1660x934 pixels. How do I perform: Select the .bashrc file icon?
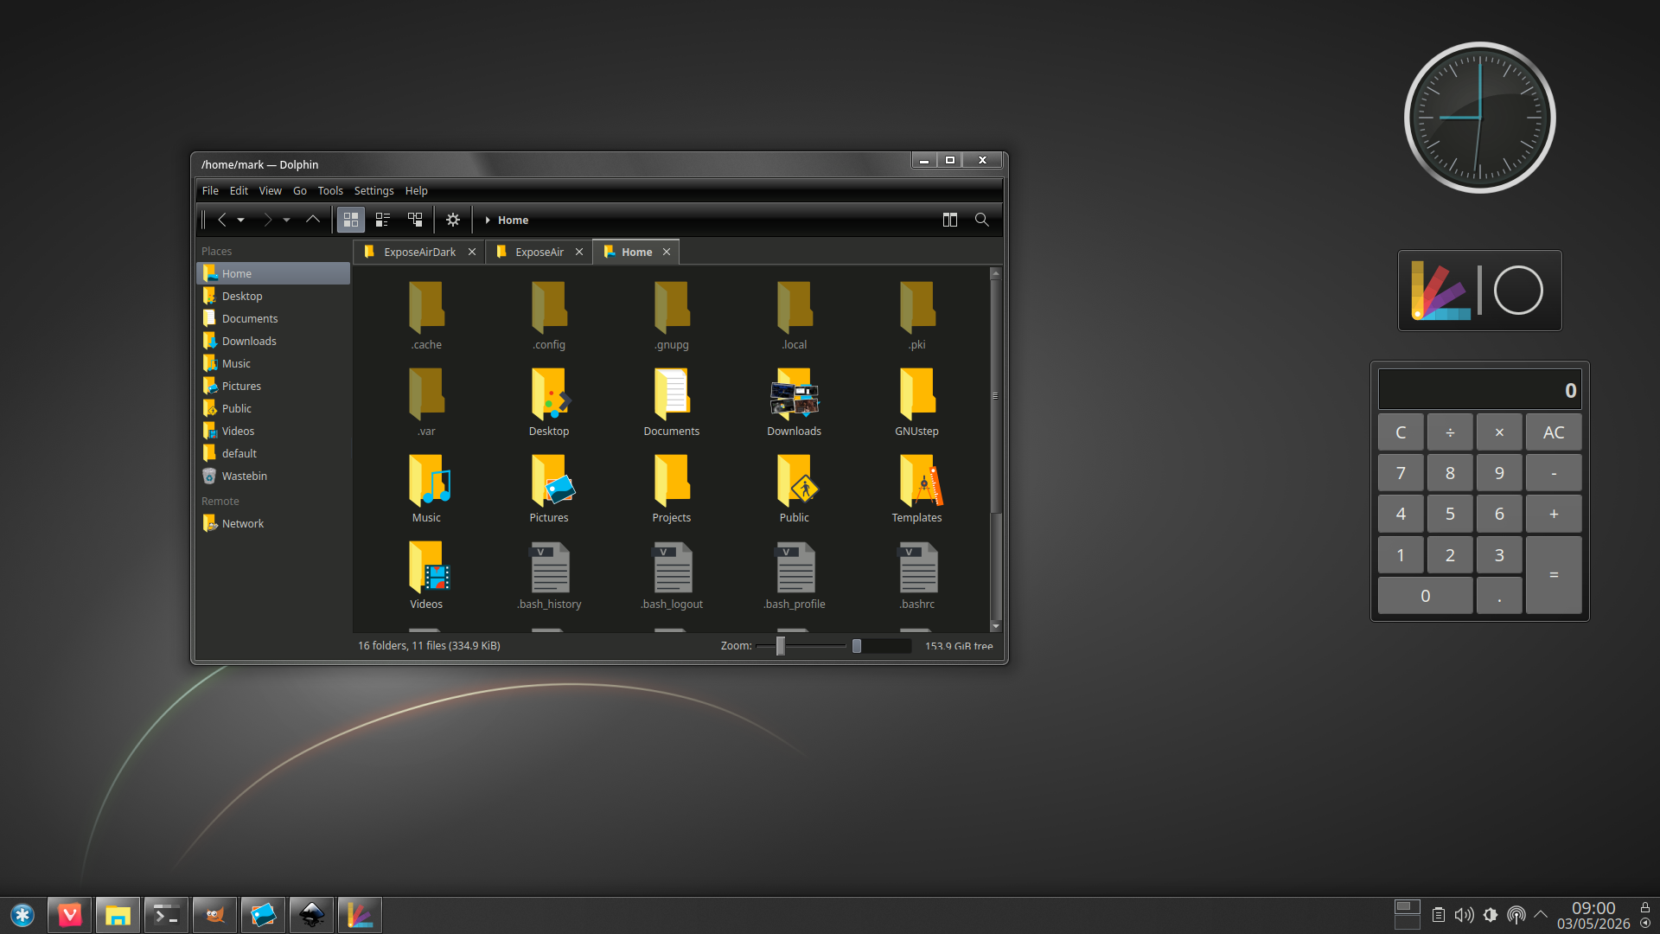pos(917,568)
